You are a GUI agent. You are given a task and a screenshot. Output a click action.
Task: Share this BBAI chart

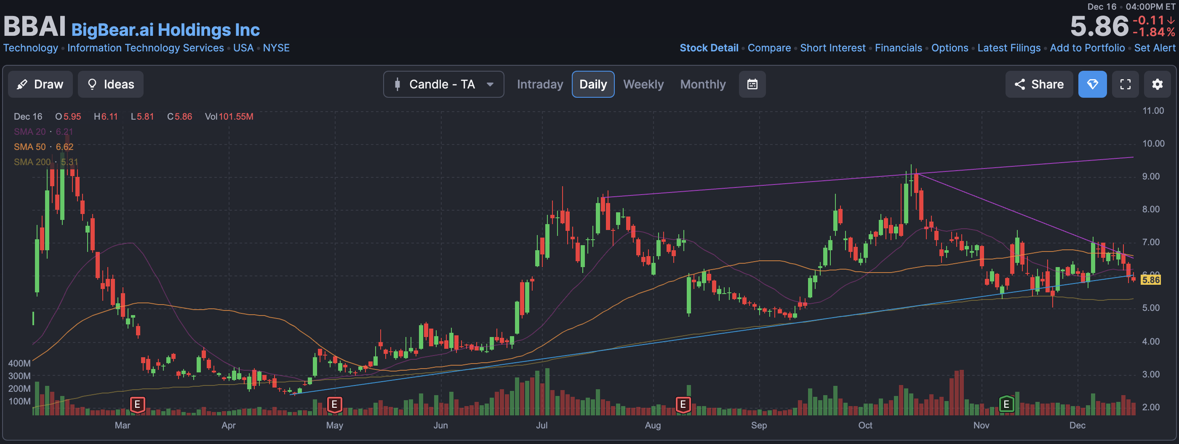coord(1038,84)
